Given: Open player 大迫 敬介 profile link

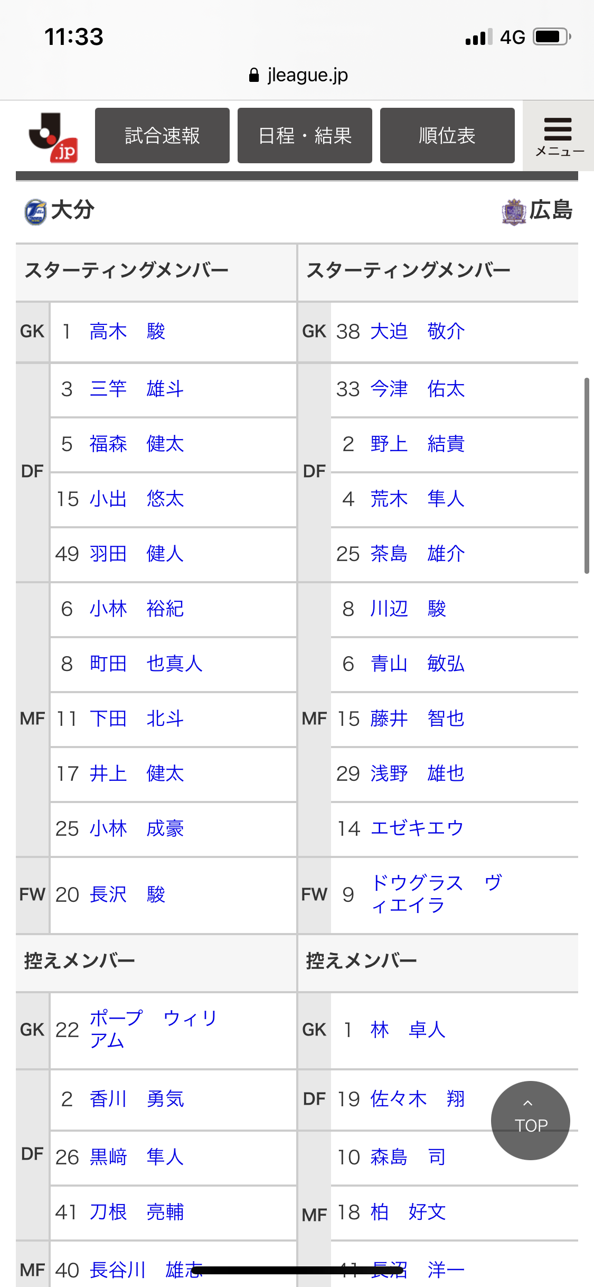Looking at the screenshot, I should 417,332.
